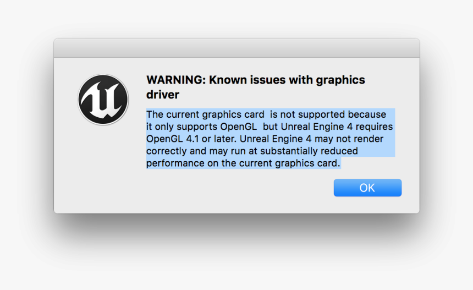Click the word "graphics" in the bold heading
This screenshot has width=473, height=290.
click(x=340, y=81)
